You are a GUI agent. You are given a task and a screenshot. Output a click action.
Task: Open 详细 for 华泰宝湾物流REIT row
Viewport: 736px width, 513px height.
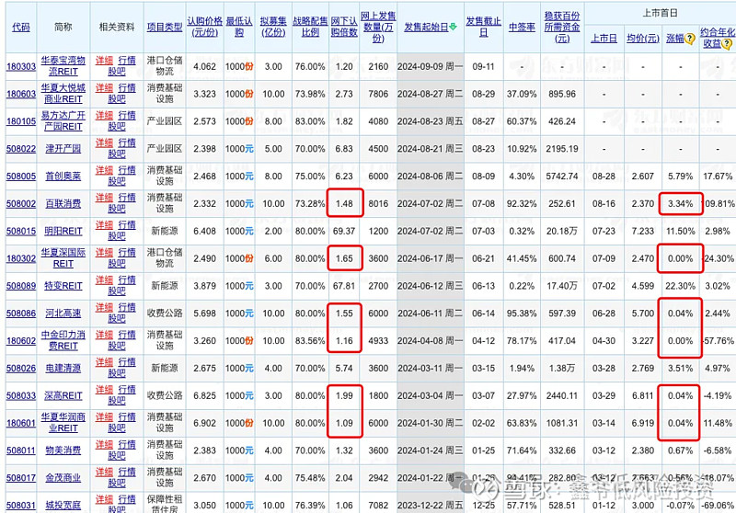click(104, 61)
